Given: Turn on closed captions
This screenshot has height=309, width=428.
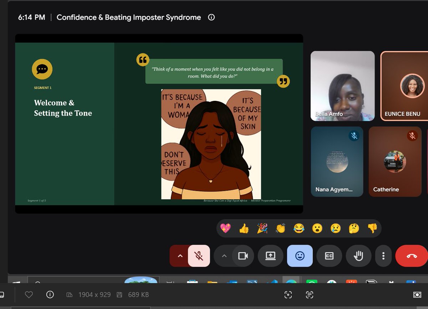Looking at the screenshot, I should 329,256.
